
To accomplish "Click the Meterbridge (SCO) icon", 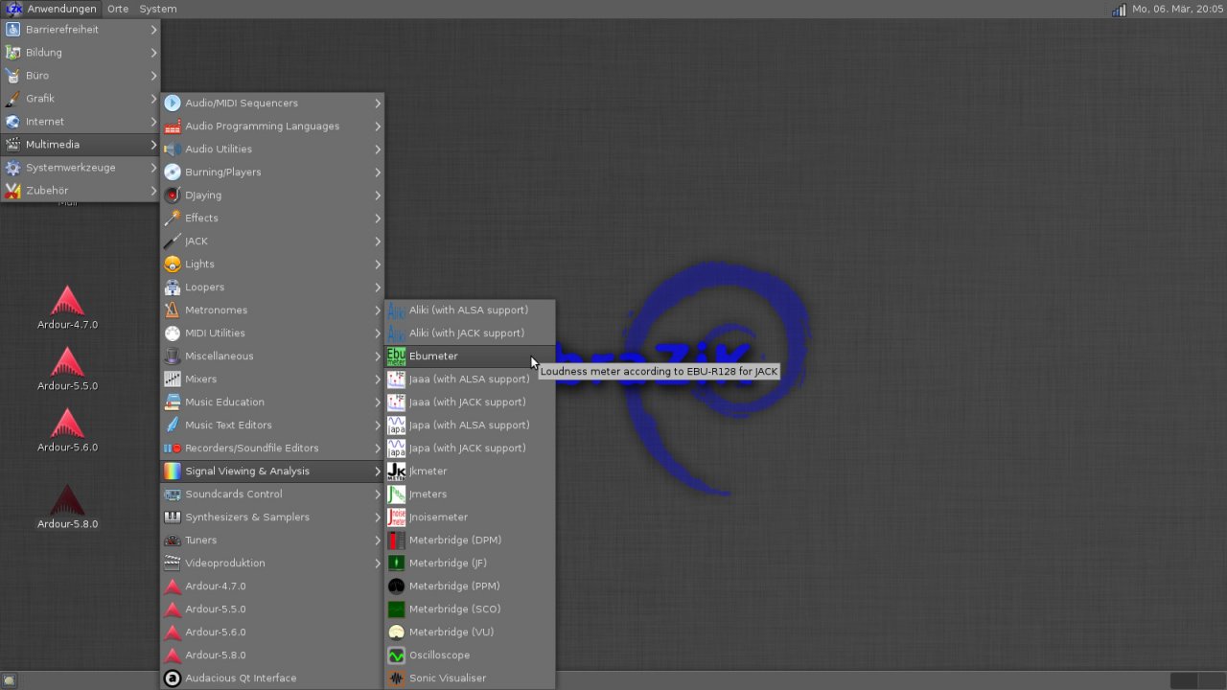I will pos(396,609).
